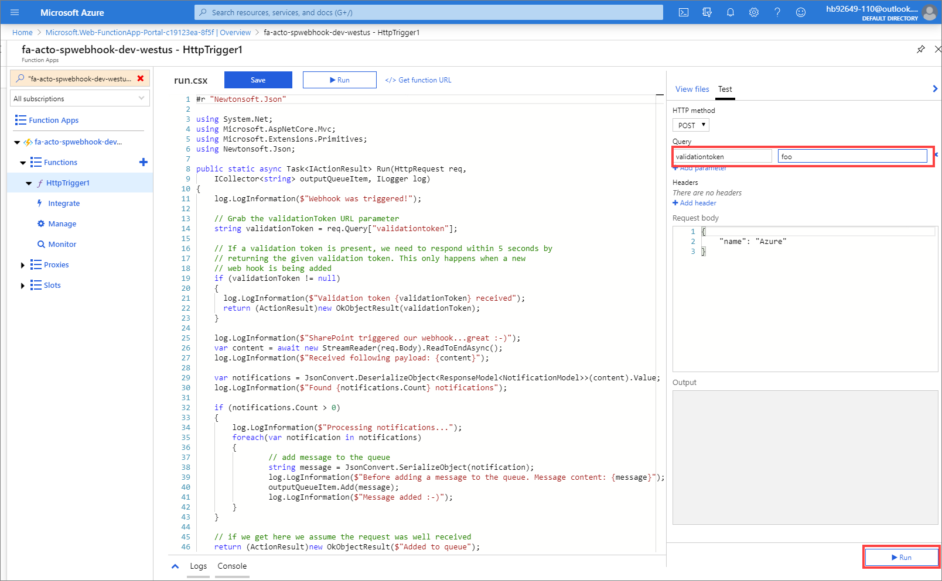942x581 pixels.
Task: Select the Test tab
Action: click(725, 89)
